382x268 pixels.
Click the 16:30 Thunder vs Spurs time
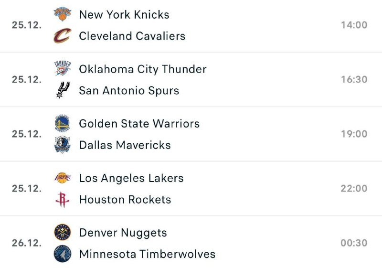(x=354, y=79)
